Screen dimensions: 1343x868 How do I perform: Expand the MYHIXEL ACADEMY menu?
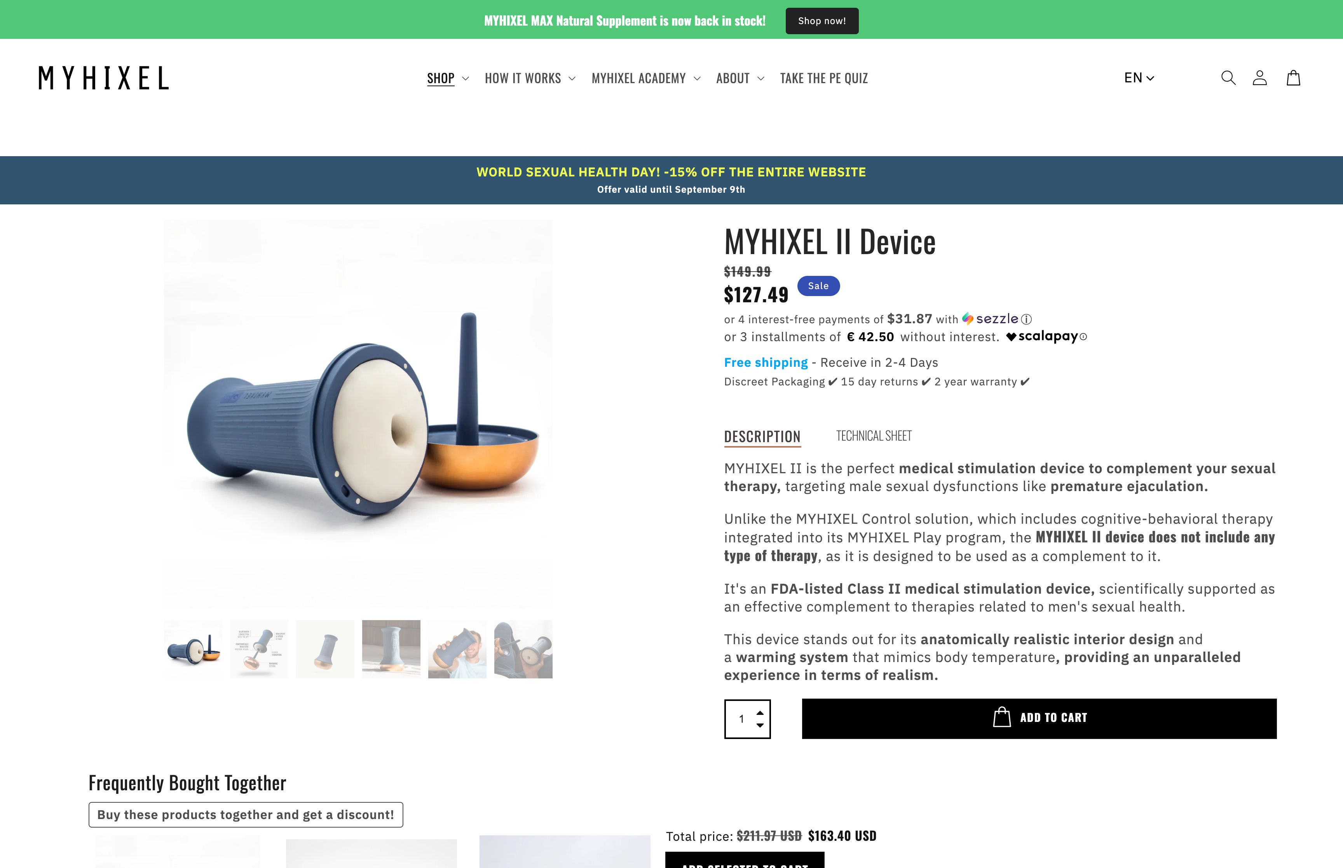tap(646, 78)
